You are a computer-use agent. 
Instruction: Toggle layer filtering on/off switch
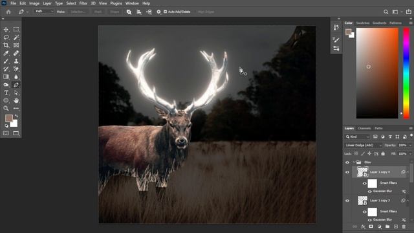coord(411,135)
